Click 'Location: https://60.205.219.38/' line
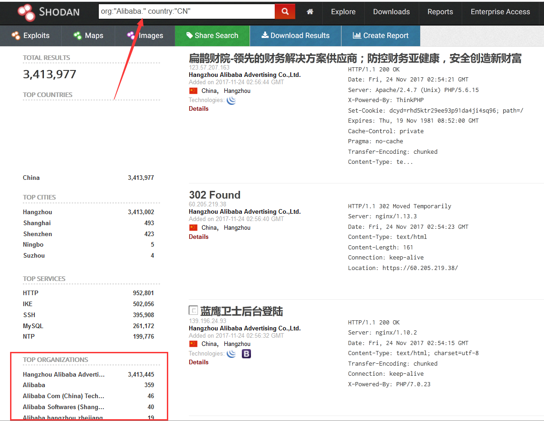 click(403, 268)
